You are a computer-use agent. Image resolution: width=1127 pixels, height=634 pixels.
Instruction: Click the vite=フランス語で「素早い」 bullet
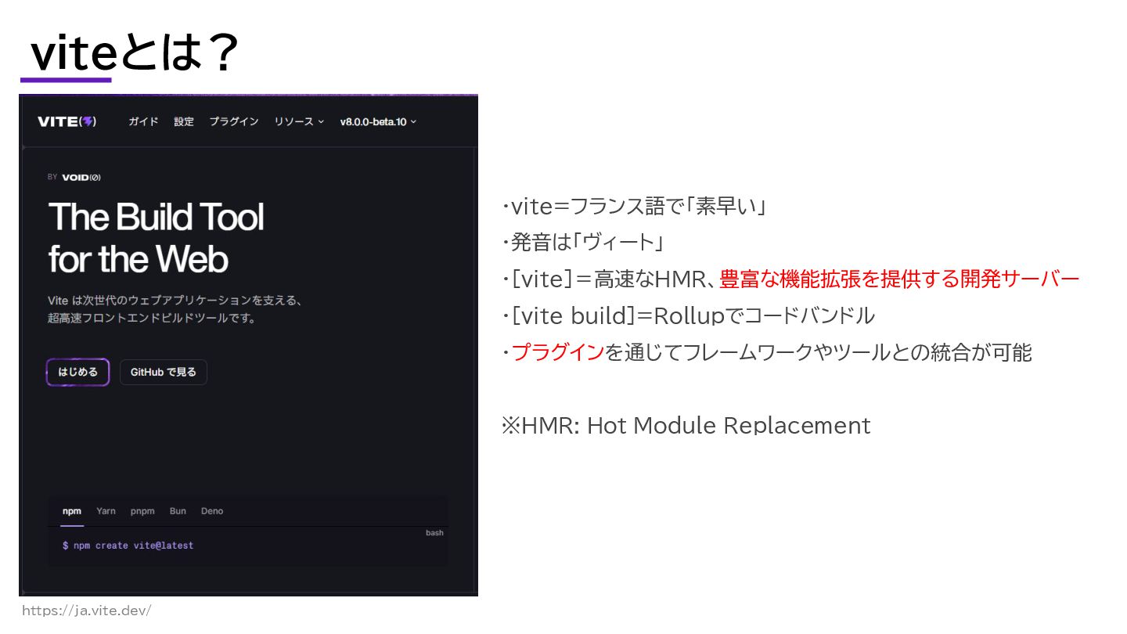[x=634, y=207]
